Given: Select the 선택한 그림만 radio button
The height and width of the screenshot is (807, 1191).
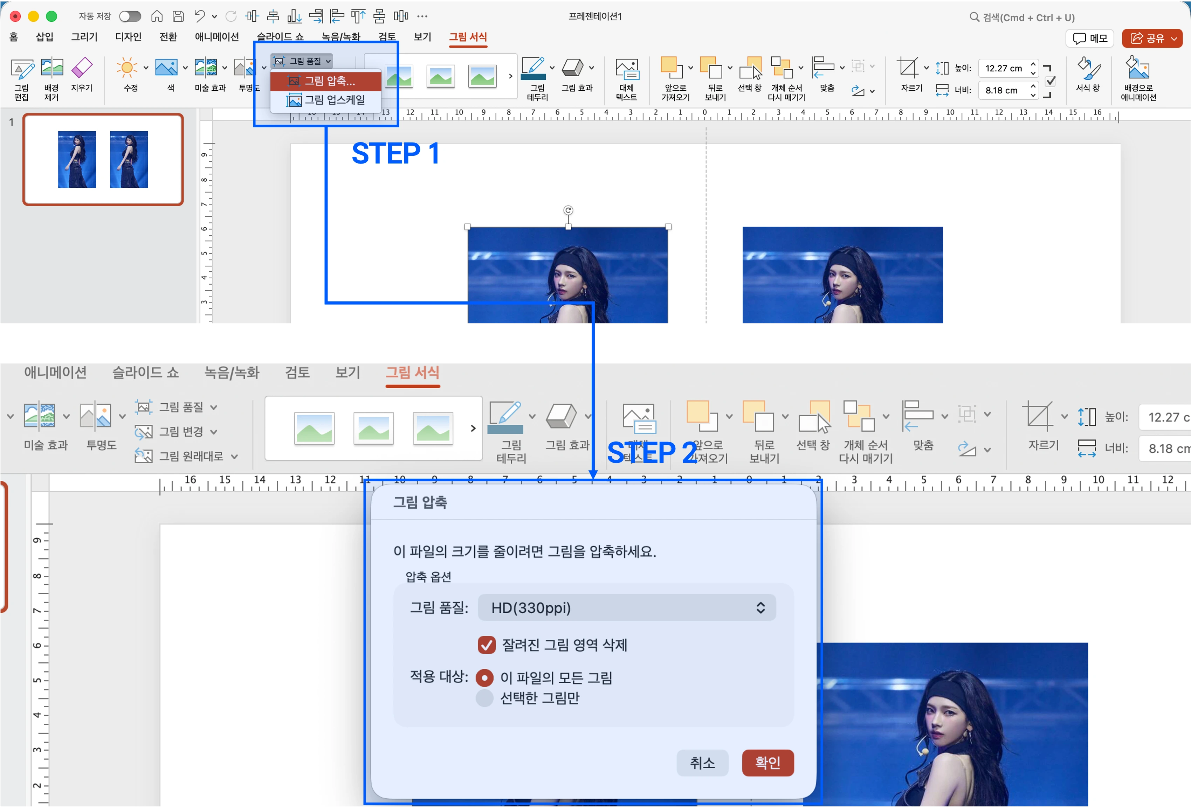Looking at the screenshot, I should click(x=484, y=698).
